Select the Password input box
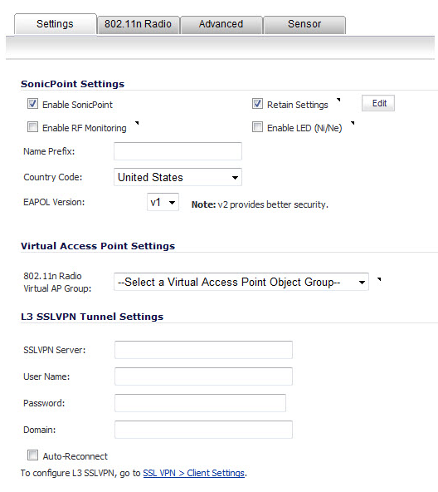Screen dimensions: 438x492 (x=200, y=403)
